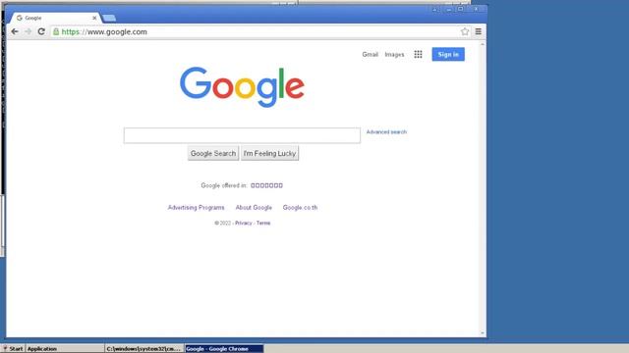This screenshot has height=353, width=629.
Task: Click the offered language link
Action: tap(266, 185)
